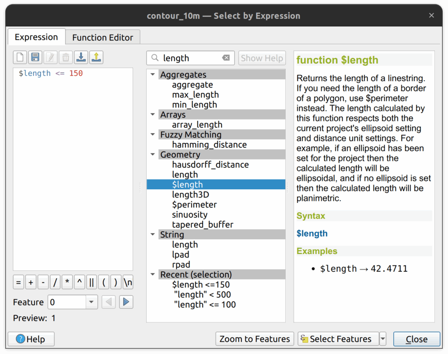The height and width of the screenshot is (354, 448).
Task: Insert multiplication asterisk operator
Action: click(67, 283)
